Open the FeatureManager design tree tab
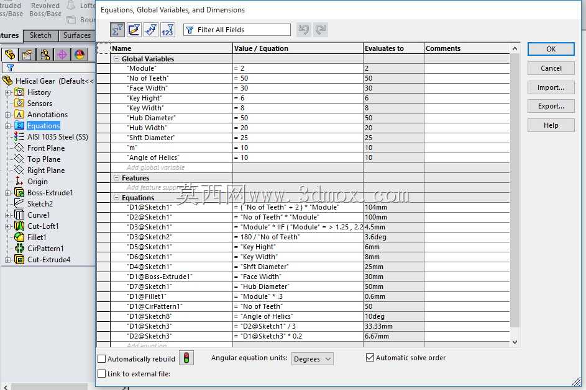Viewport: 586px width, 390px height. [10, 55]
